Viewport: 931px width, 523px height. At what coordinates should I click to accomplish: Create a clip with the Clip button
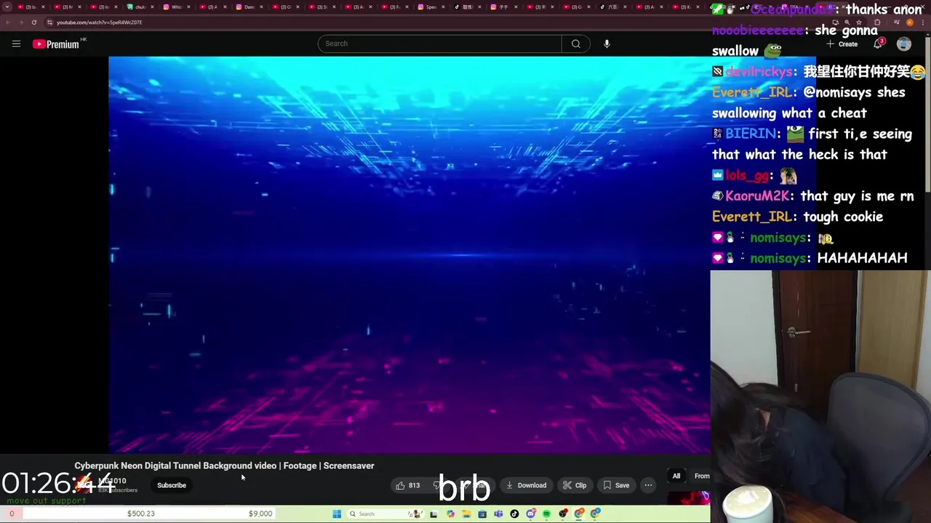pos(575,485)
